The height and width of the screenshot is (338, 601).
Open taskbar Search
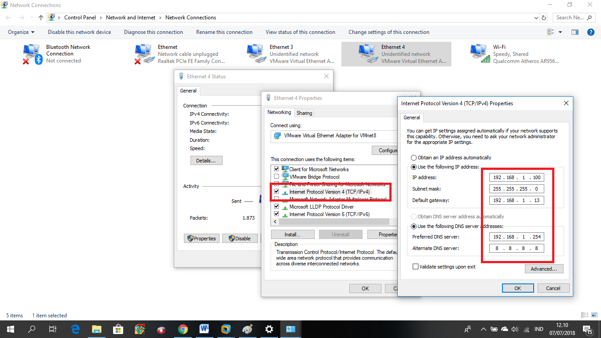32,329
